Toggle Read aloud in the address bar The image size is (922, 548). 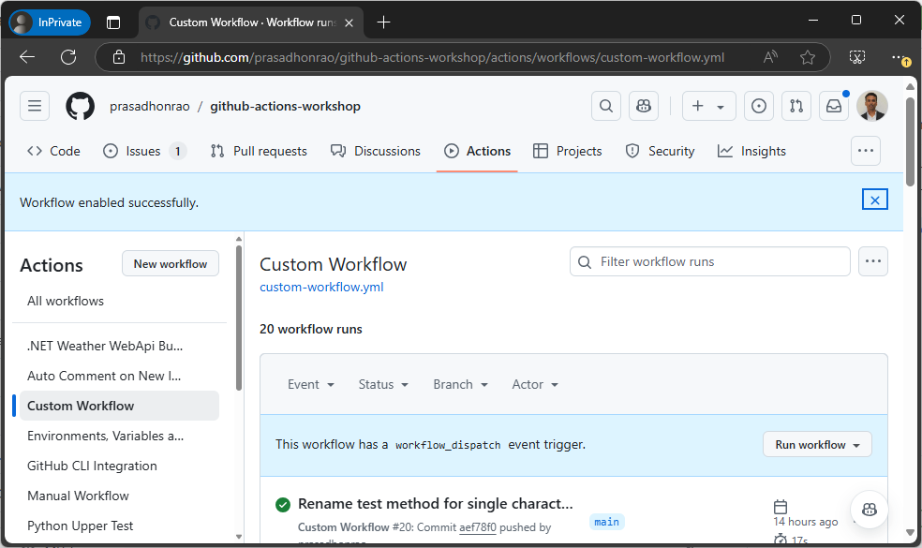click(x=770, y=57)
